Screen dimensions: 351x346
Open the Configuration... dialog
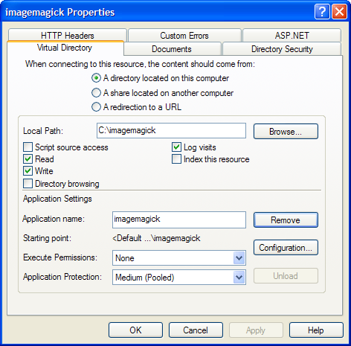tap(286, 247)
